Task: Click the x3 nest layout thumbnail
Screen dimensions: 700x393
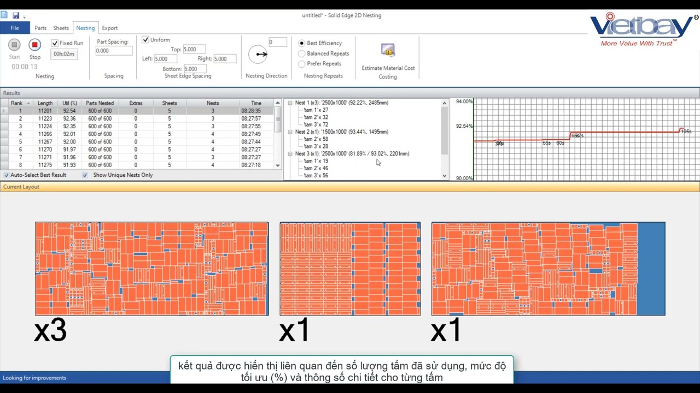Action: [152, 269]
